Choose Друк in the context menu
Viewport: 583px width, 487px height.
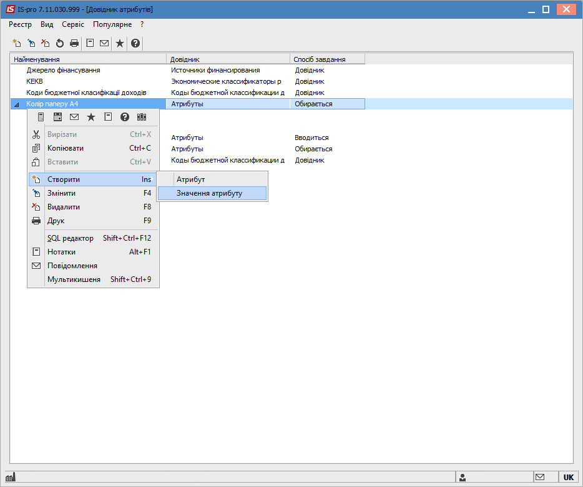point(94,221)
